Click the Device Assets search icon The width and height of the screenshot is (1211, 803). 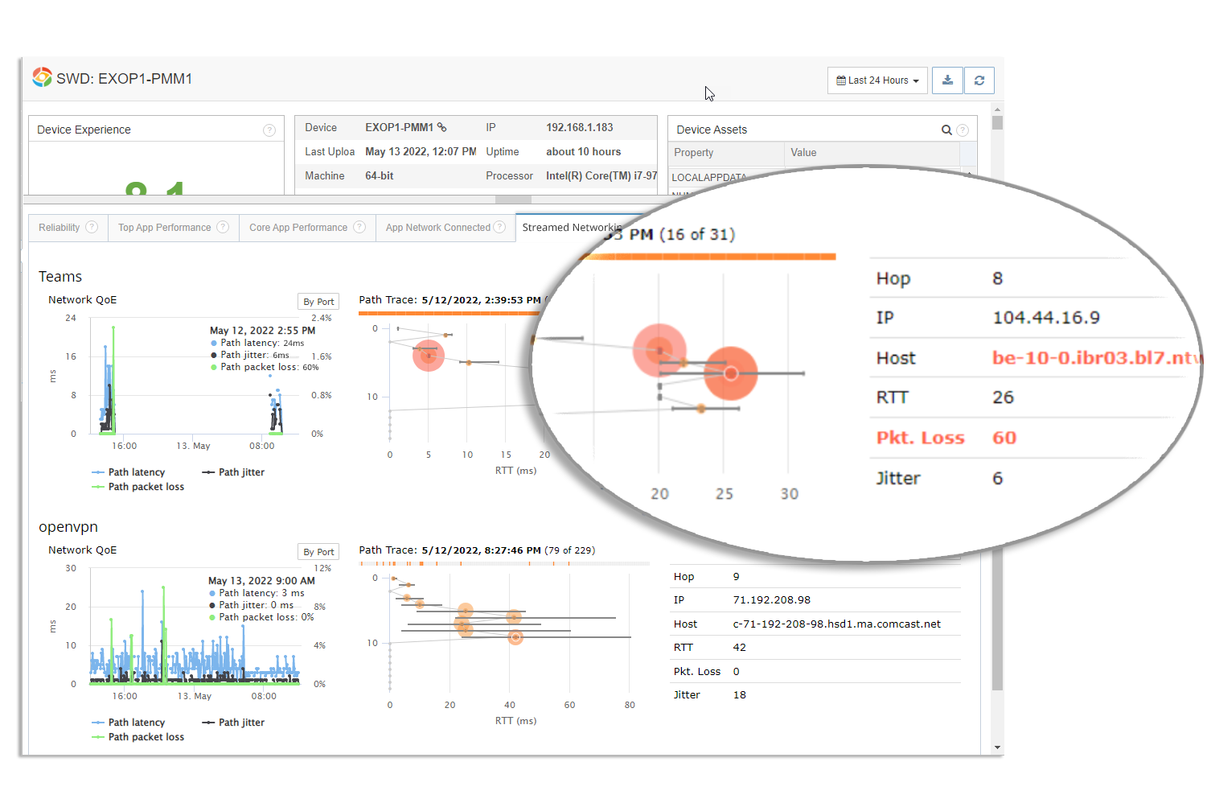pyautogui.click(x=946, y=130)
